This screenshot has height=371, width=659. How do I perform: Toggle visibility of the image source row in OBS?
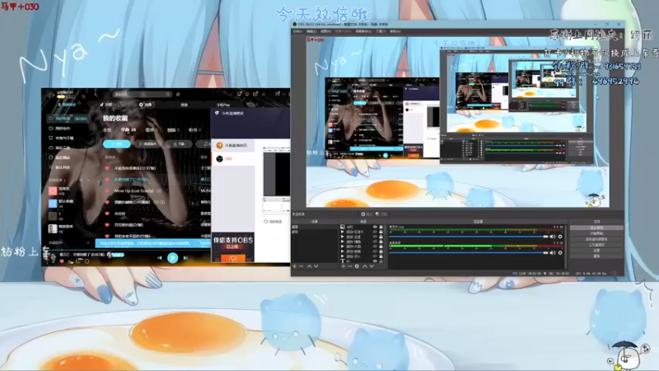[376, 227]
